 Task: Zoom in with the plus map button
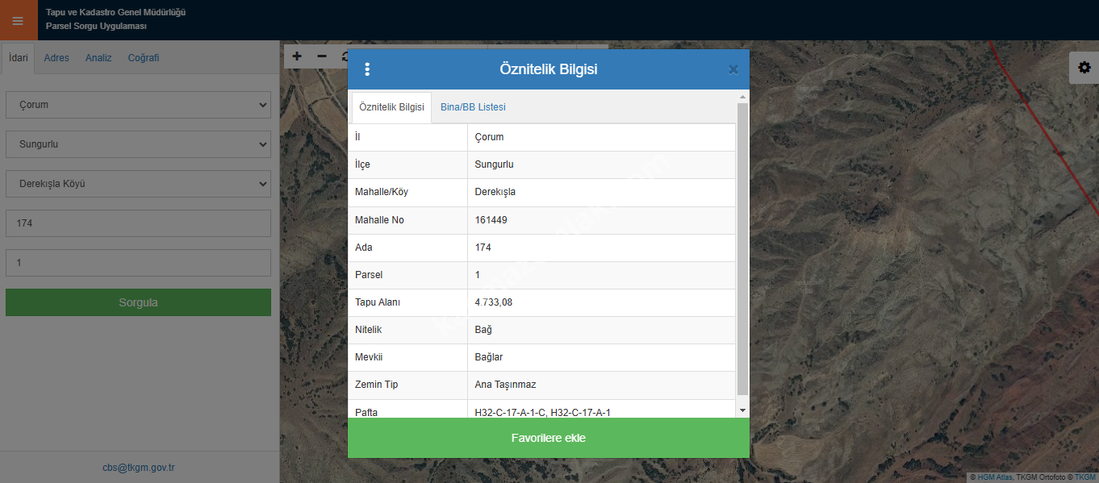click(x=297, y=56)
